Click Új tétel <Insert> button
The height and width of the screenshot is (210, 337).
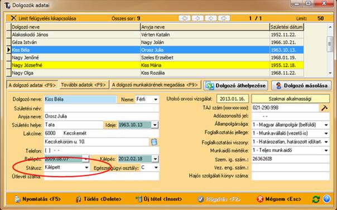tap(159, 199)
